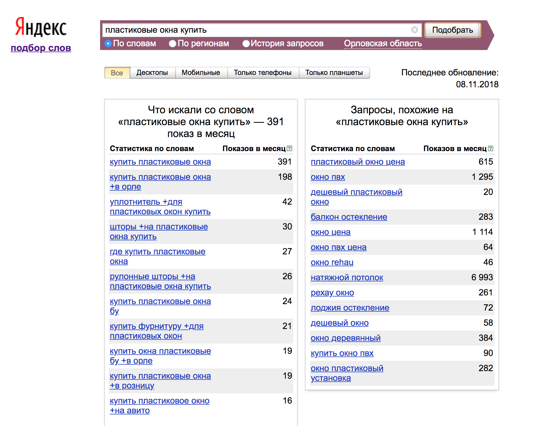The image size is (541, 426).
Task: Click the 'Подобрать' button
Action: [453, 30]
